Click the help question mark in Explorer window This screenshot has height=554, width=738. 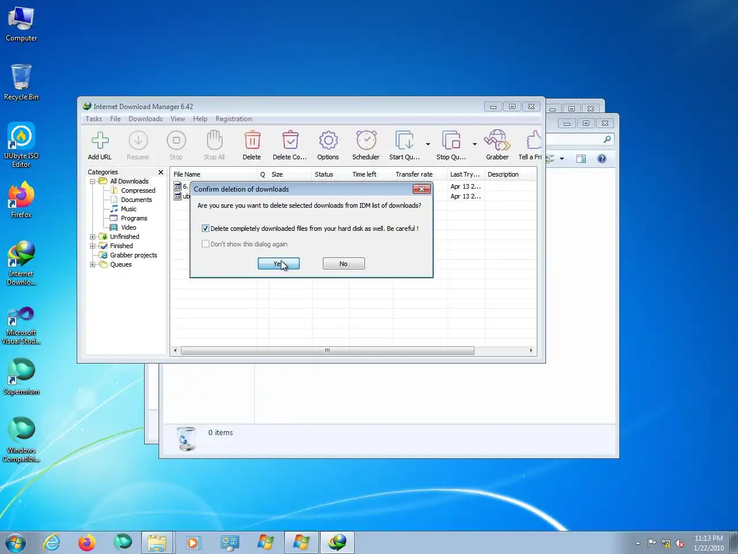click(602, 159)
